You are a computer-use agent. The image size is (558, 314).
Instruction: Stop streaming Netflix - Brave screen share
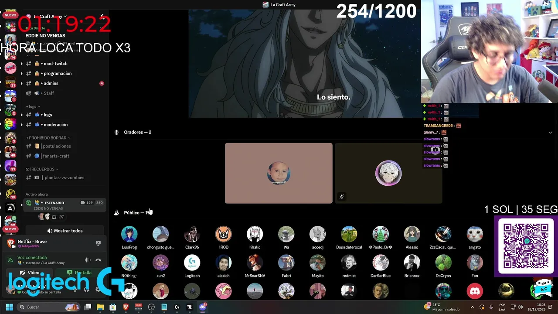[x=98, y=243]
